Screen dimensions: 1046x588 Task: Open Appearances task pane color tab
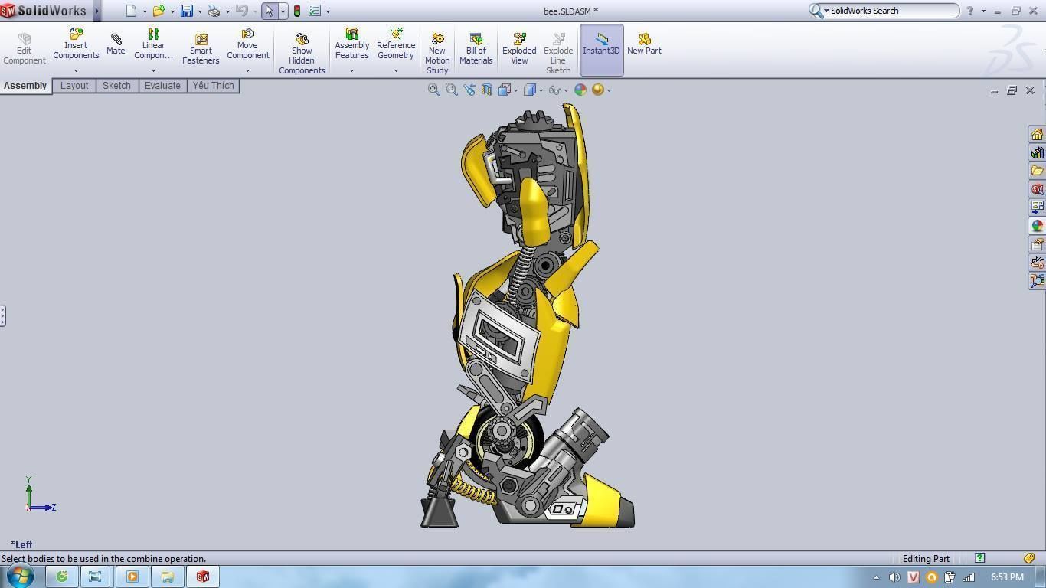1037,226
